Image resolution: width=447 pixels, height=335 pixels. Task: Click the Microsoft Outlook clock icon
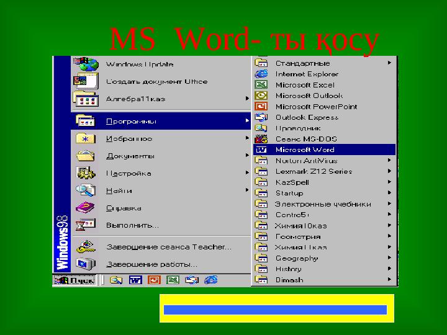pyautogui.click(x=261, y=95)
